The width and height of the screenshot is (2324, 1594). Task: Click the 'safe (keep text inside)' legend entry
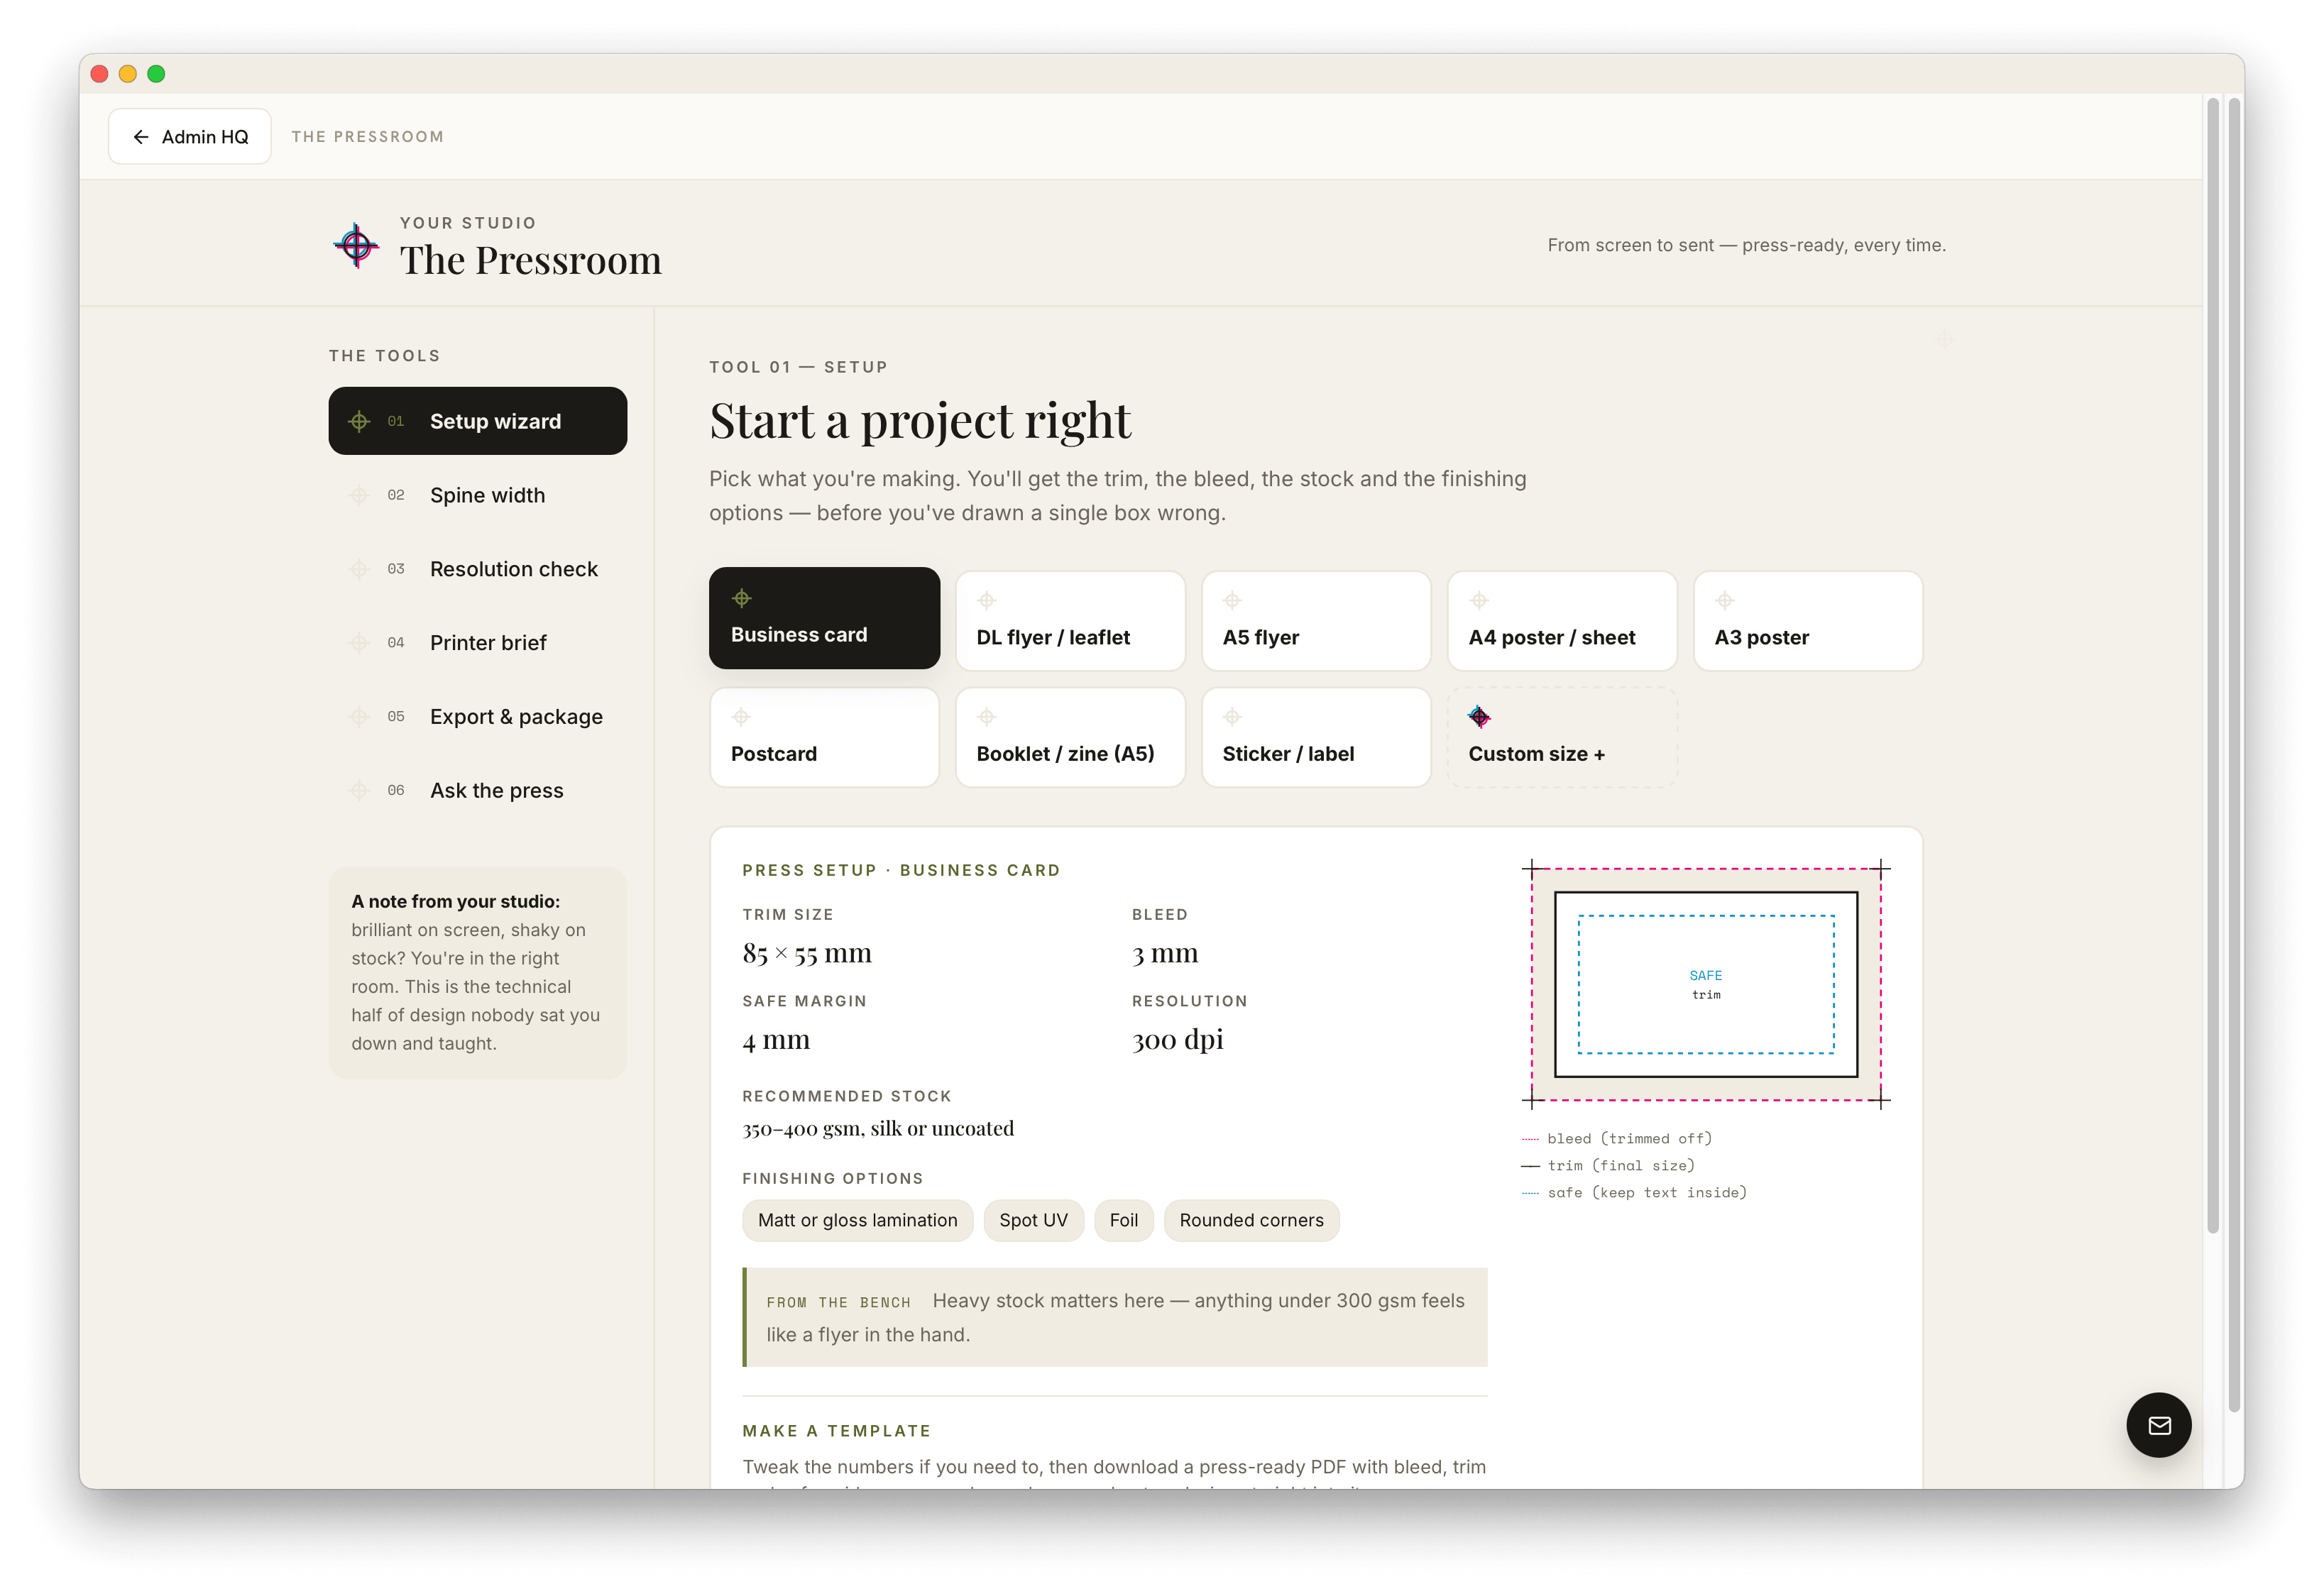1634,1193
